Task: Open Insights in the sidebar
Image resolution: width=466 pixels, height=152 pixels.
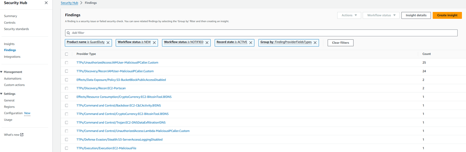Action: click(9, 44)
